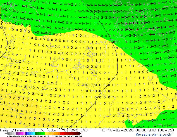Click the bright red legend swatch above 24
This screenshot has width=177, height=137.
pyautogui.click(x=61, y=133)
